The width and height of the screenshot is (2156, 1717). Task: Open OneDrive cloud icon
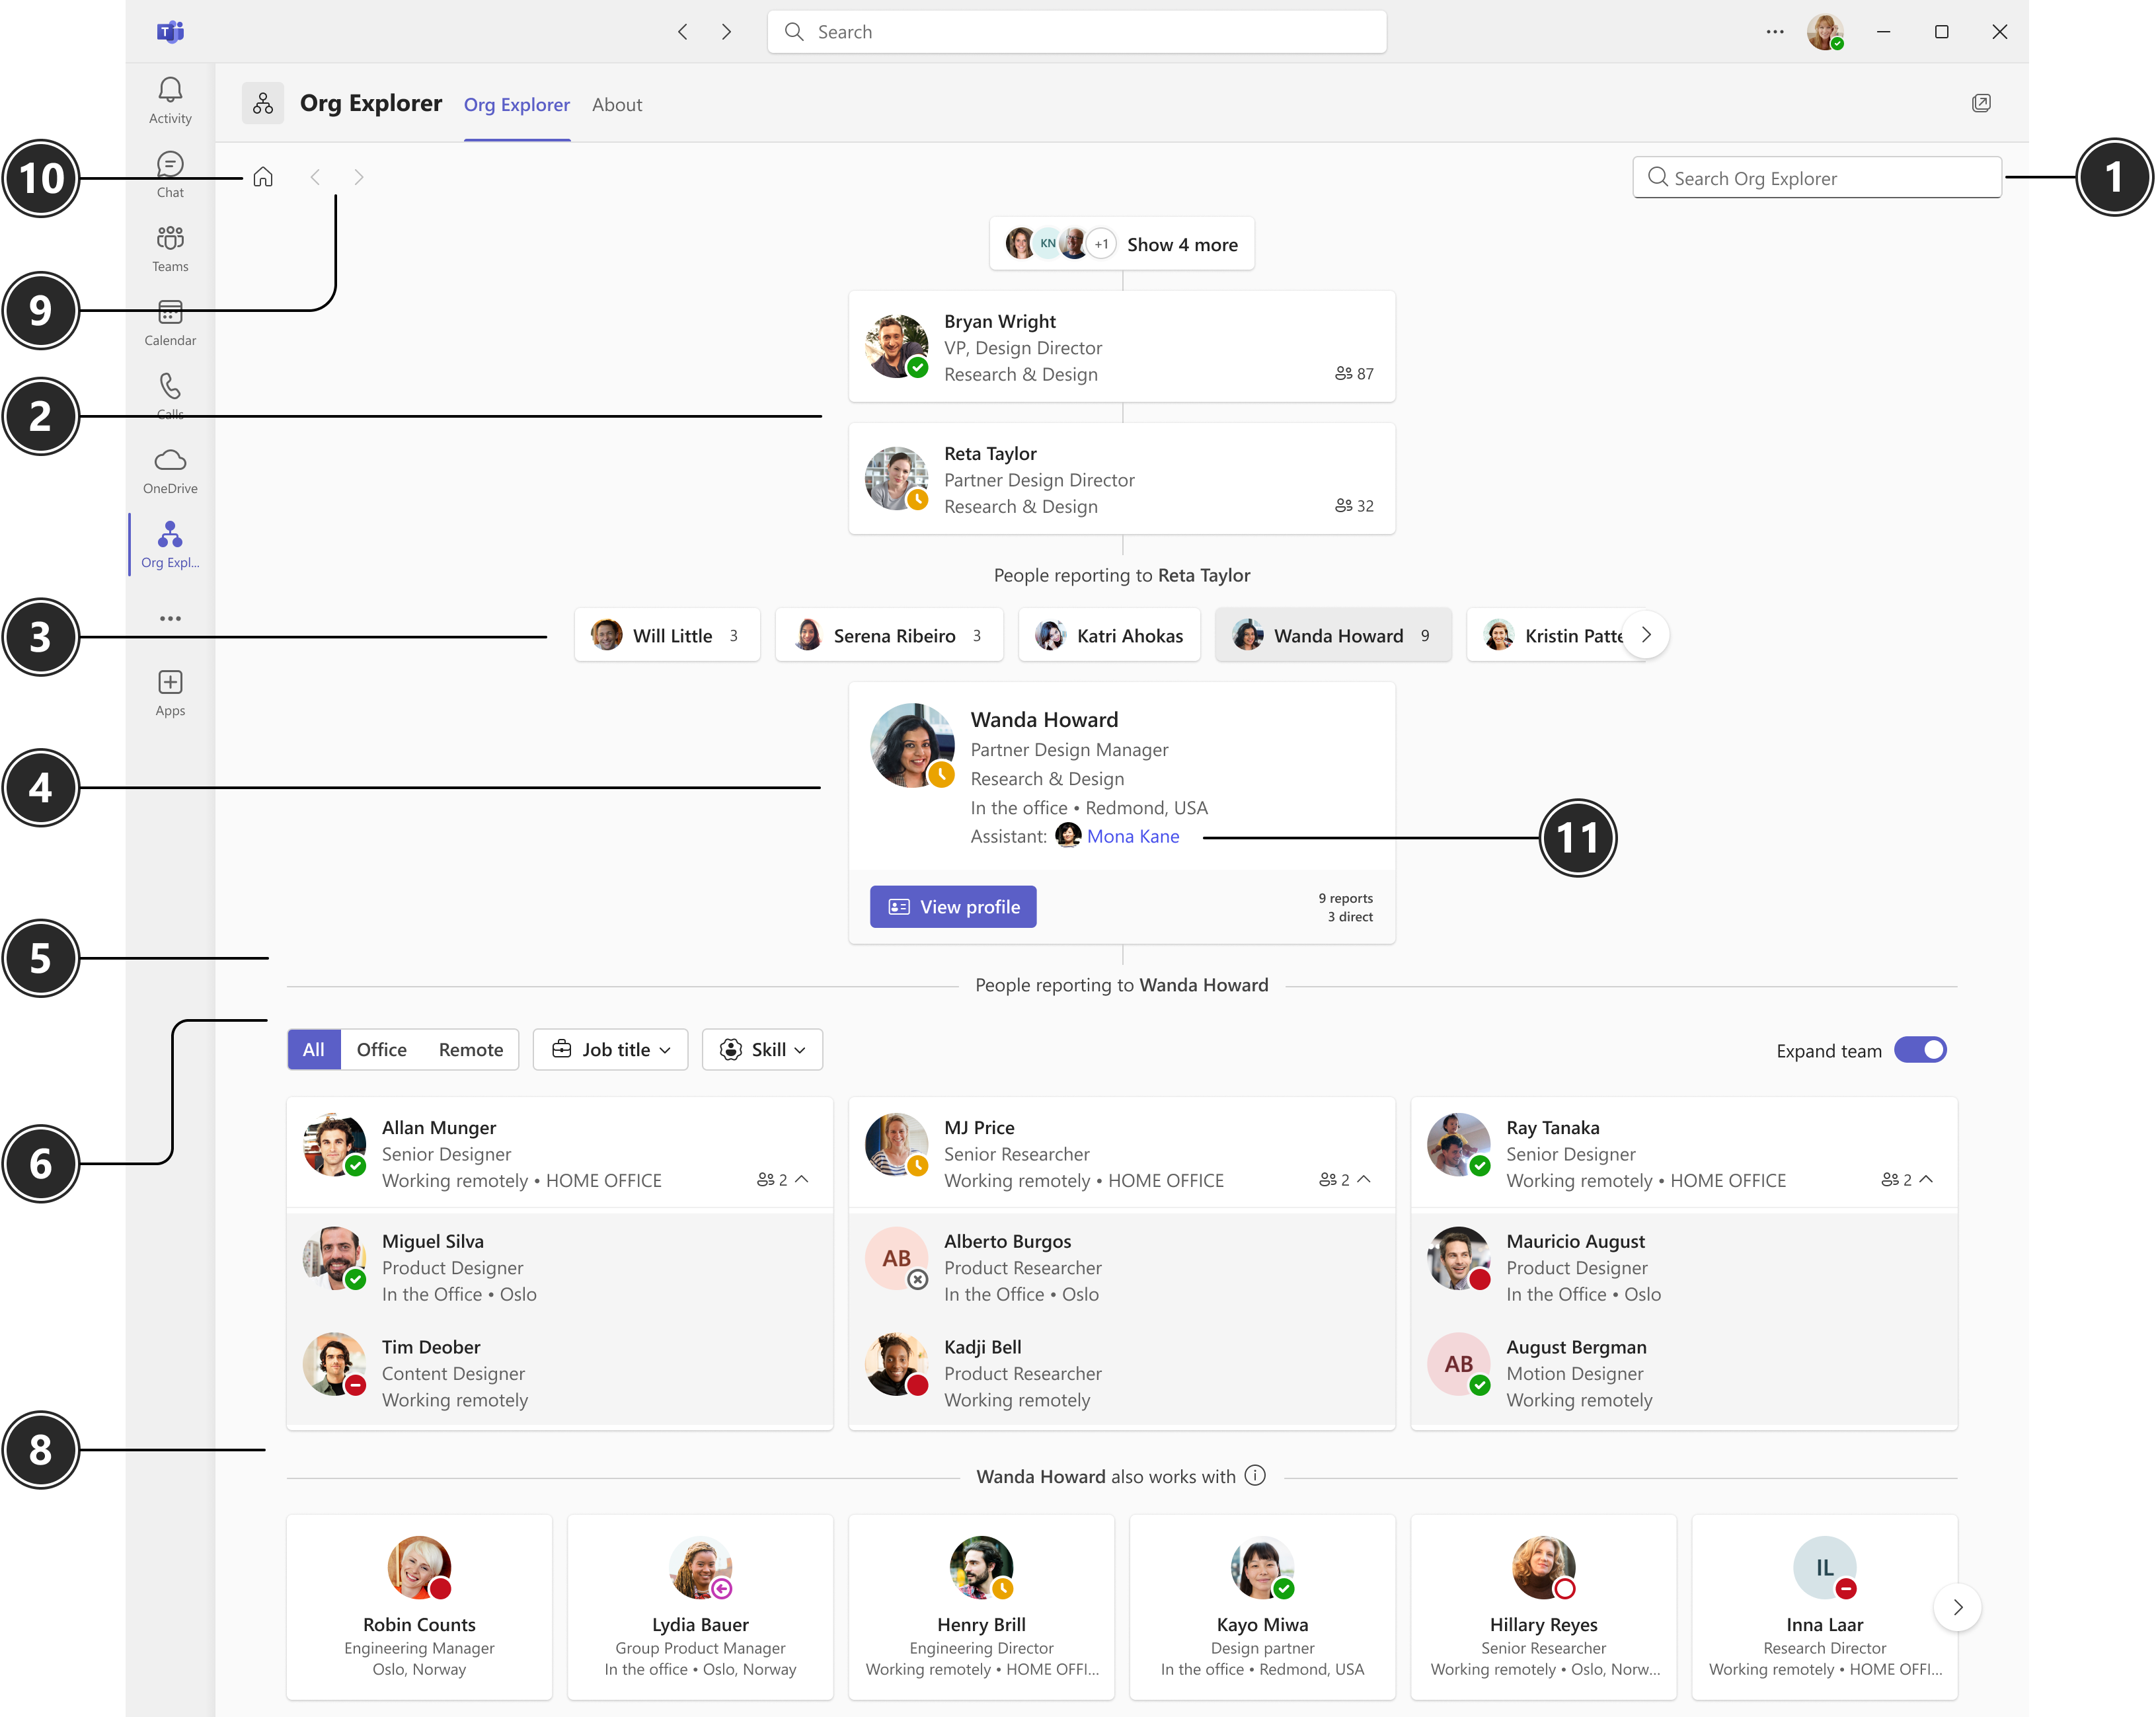tap(170, 461)
